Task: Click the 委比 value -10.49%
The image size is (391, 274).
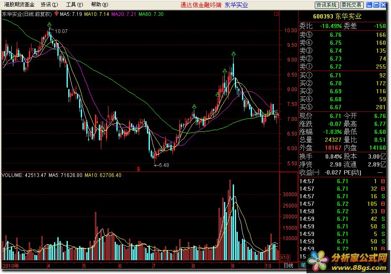Action: tap(331, 26)
